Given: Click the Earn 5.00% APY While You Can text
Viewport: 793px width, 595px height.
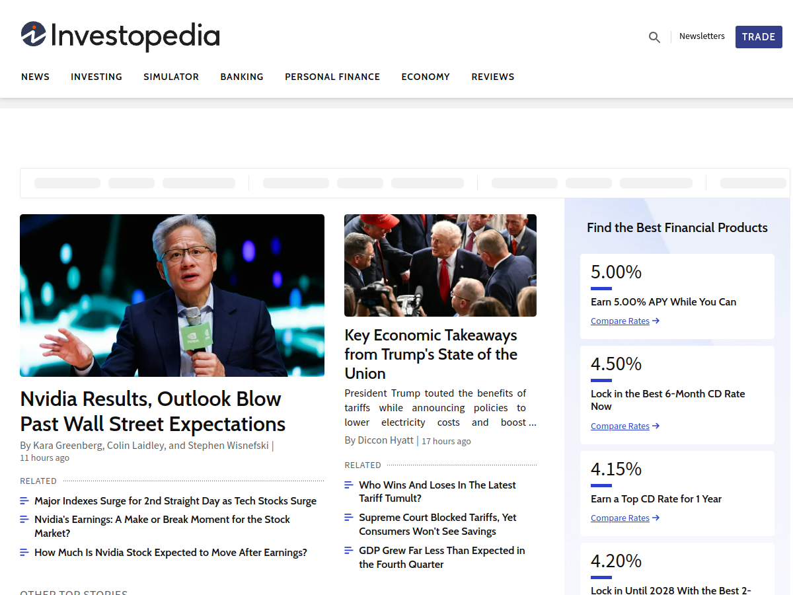Looking at the screenshot, I should tap(663, 302).
